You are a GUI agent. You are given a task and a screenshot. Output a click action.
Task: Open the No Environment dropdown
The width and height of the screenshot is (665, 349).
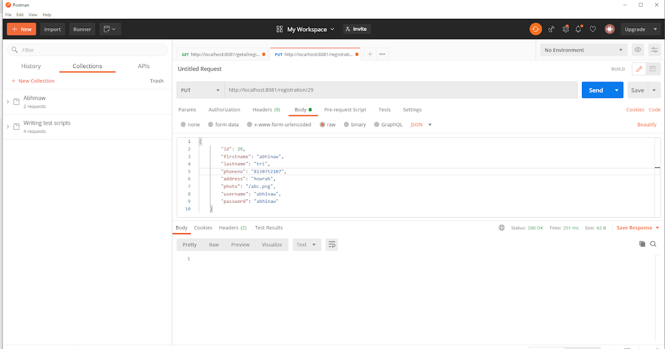(x=583, y=49)
